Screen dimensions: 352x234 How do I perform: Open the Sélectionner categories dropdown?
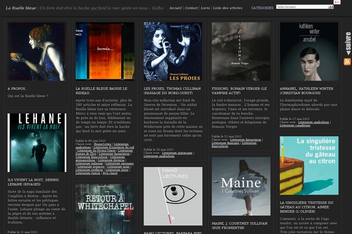point(304,7)
